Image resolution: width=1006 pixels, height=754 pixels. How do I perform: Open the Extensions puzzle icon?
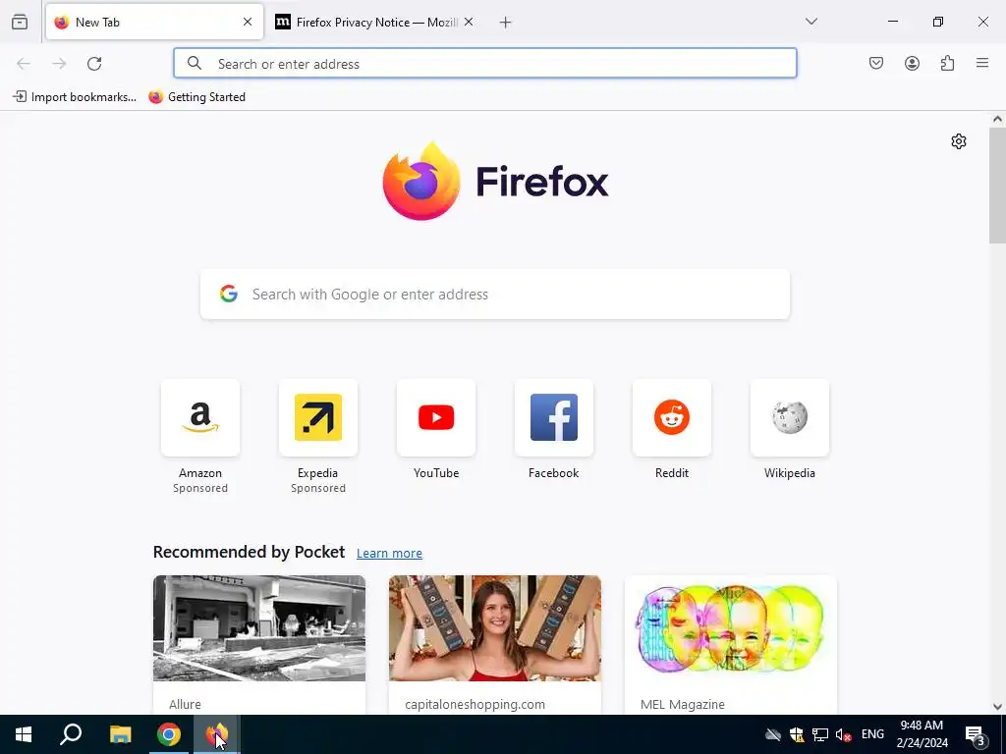click(947, 63)
